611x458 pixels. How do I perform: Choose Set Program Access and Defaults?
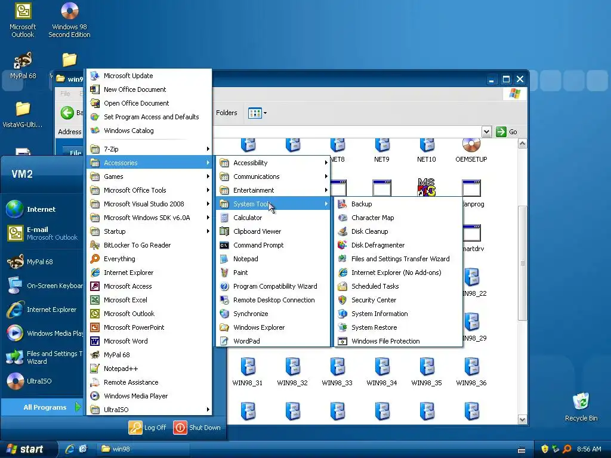coord(149,117)
